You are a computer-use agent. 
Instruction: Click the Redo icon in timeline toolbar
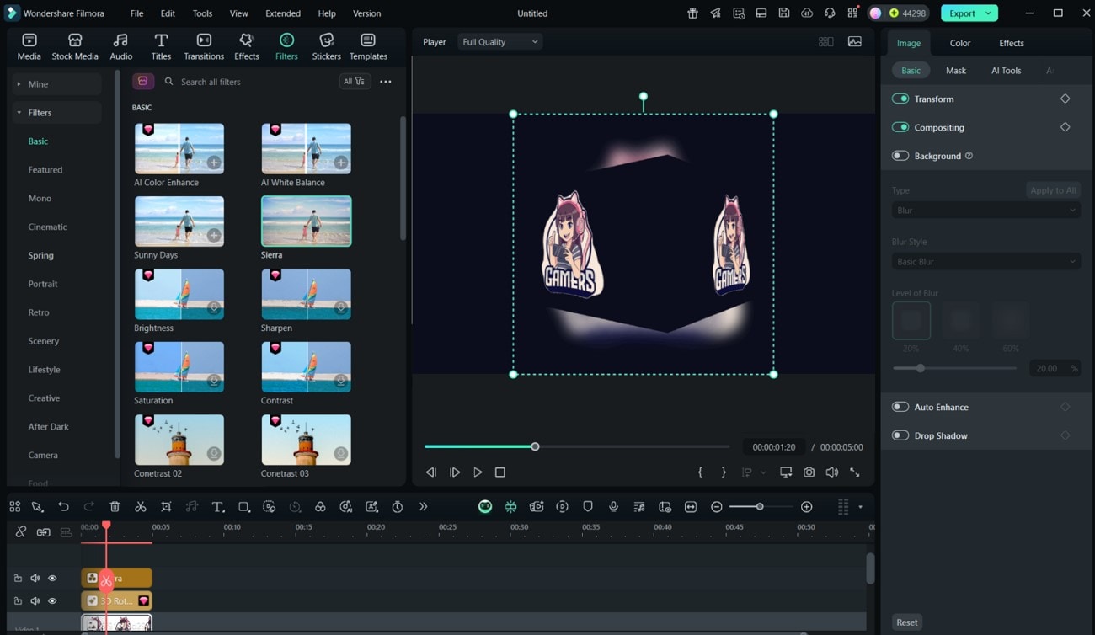click(88, 506)
